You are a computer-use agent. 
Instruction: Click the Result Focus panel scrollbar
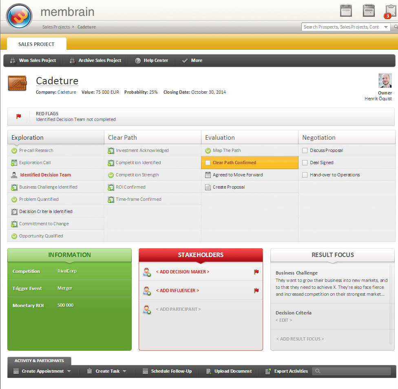pyautogui.click(x=391, y=304)
